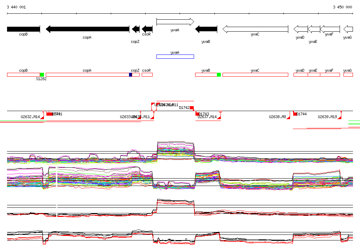Click the U2637.M14 marker label
Screen dimensions: 360x251
click(x=207, y=117)
